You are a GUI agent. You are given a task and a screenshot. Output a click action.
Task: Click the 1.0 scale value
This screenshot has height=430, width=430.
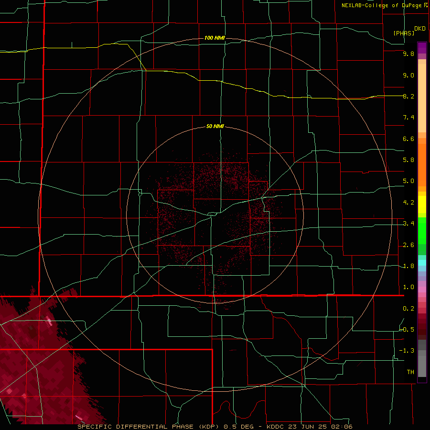[408, 287]
